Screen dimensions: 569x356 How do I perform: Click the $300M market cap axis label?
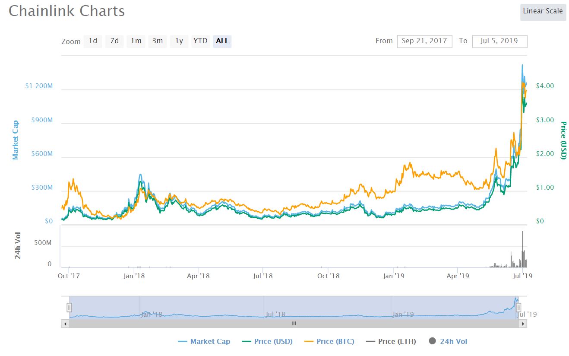(x=42, y=188)
